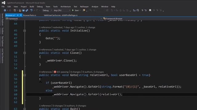This screenshot has width=197, height=110.
Task: Pin the Browser.cs tab
Action: (x=18, y=15)
